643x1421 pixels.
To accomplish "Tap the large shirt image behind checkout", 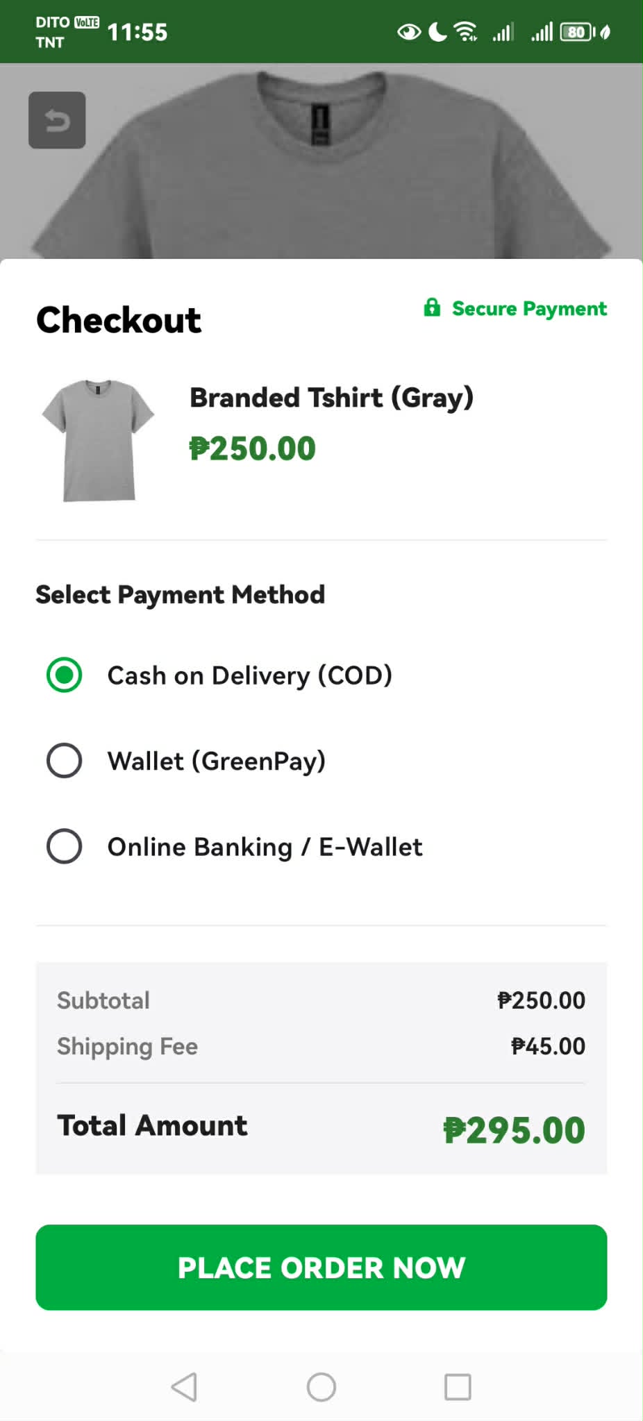I will 321,161.
